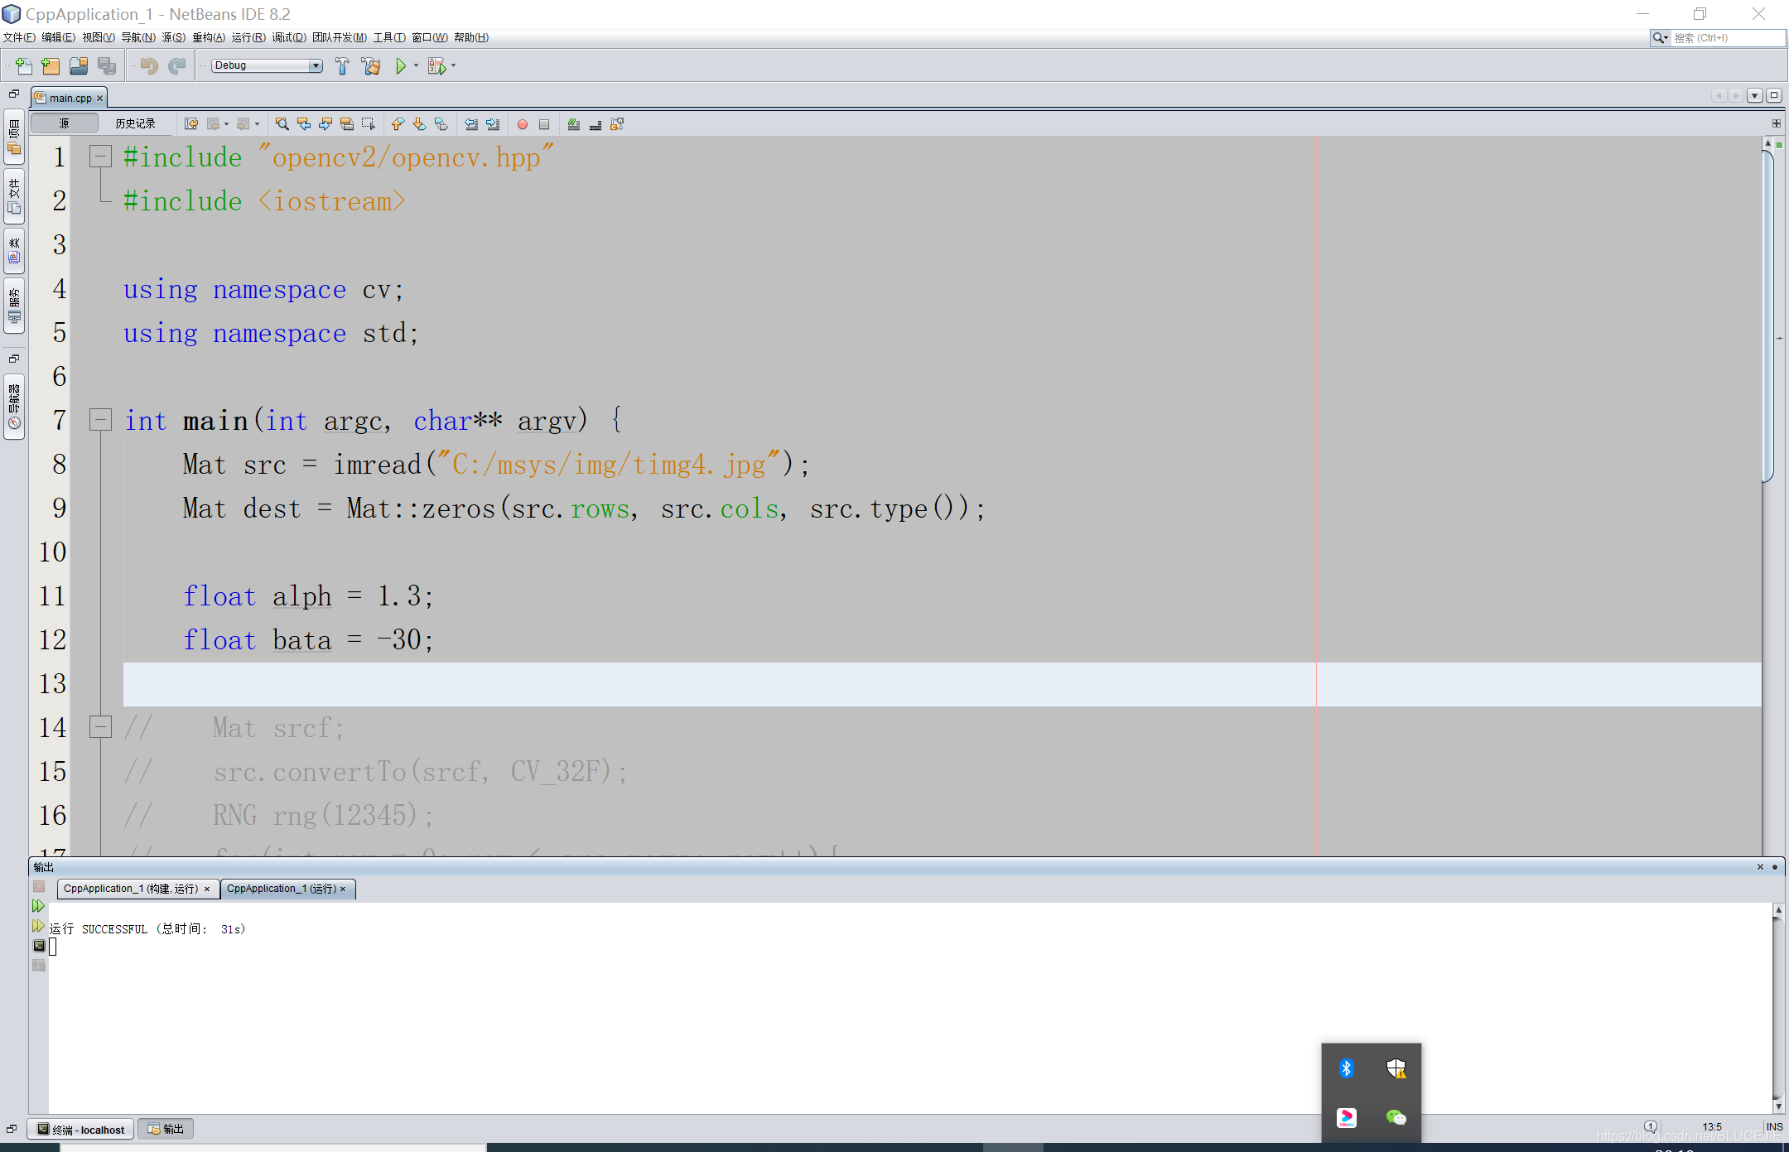Click the Redo arrow icon
This screenshot has width=1789, height=1152.
point(176,65)
